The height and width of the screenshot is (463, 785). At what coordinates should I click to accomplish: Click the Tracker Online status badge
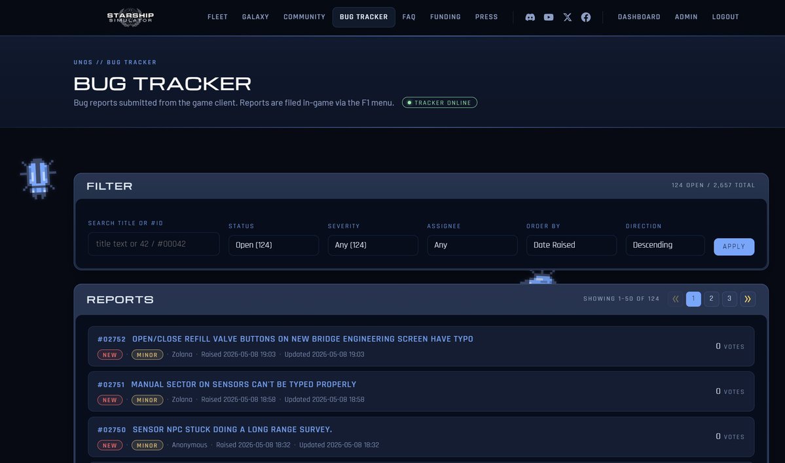pos(439,103)
